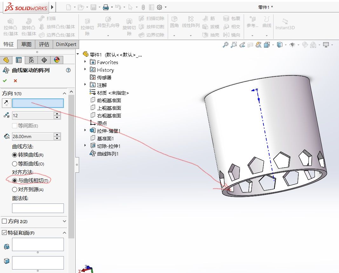Select the 转换曲线 radio button
This screenshot has width=339, height=273.
pyautogui.click(x=15, y=155)
